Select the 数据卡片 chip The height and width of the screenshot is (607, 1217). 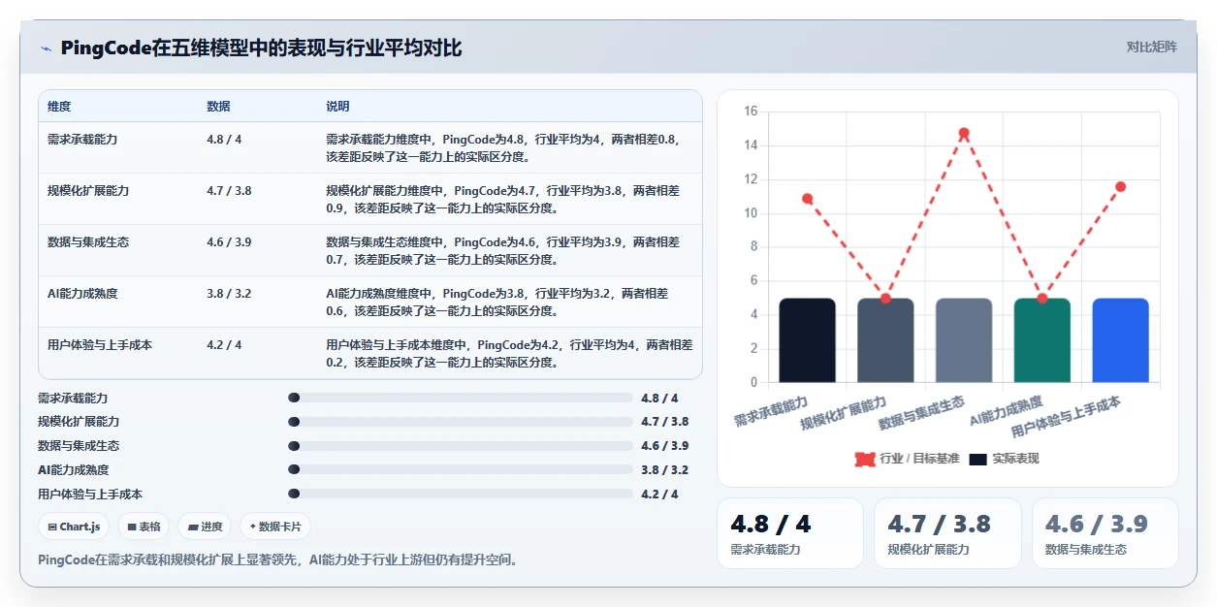[275, 527]
